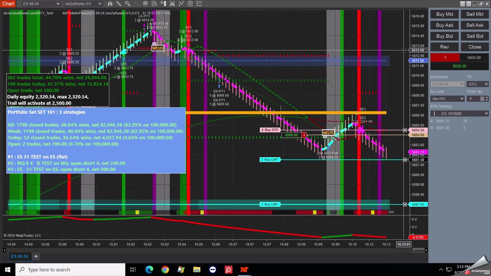Click the zoom out magnifier icon
The width and height of the screenshot is (491, 276).
137,4
